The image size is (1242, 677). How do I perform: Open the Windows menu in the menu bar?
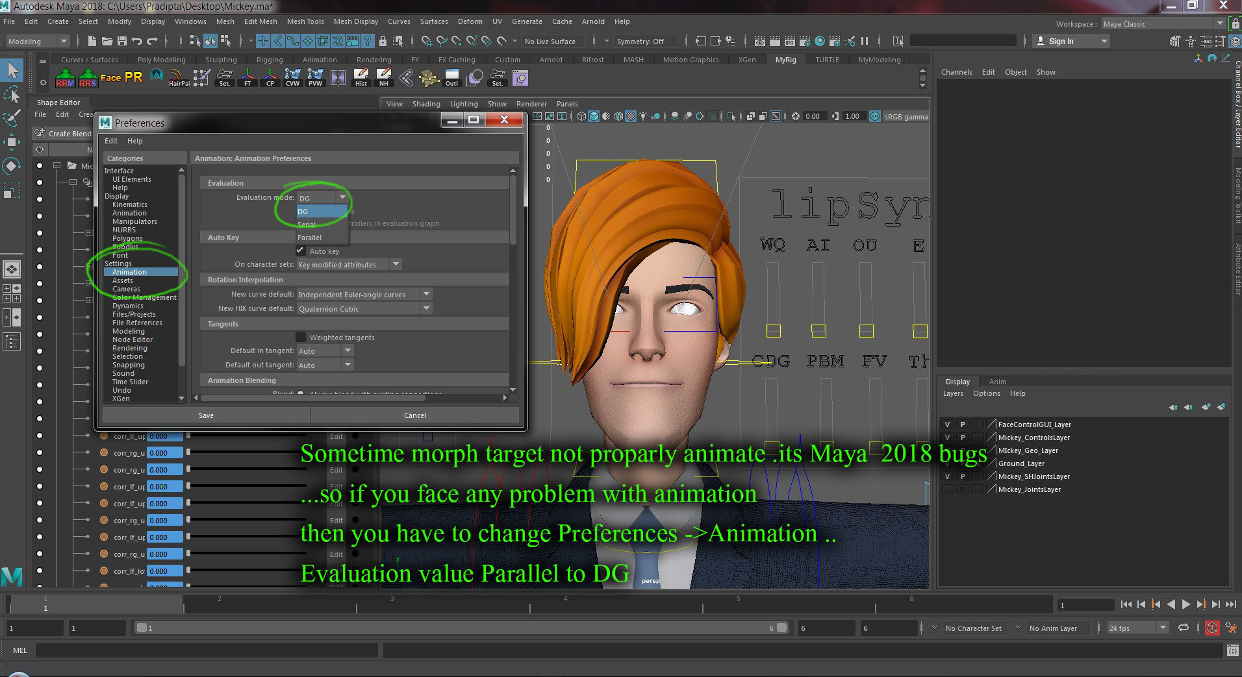pos(190,21)
